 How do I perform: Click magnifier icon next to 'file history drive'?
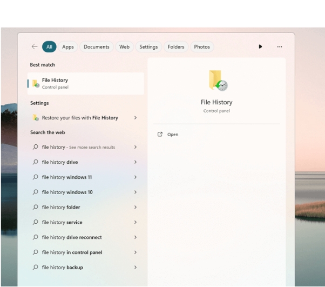point(36,162)
